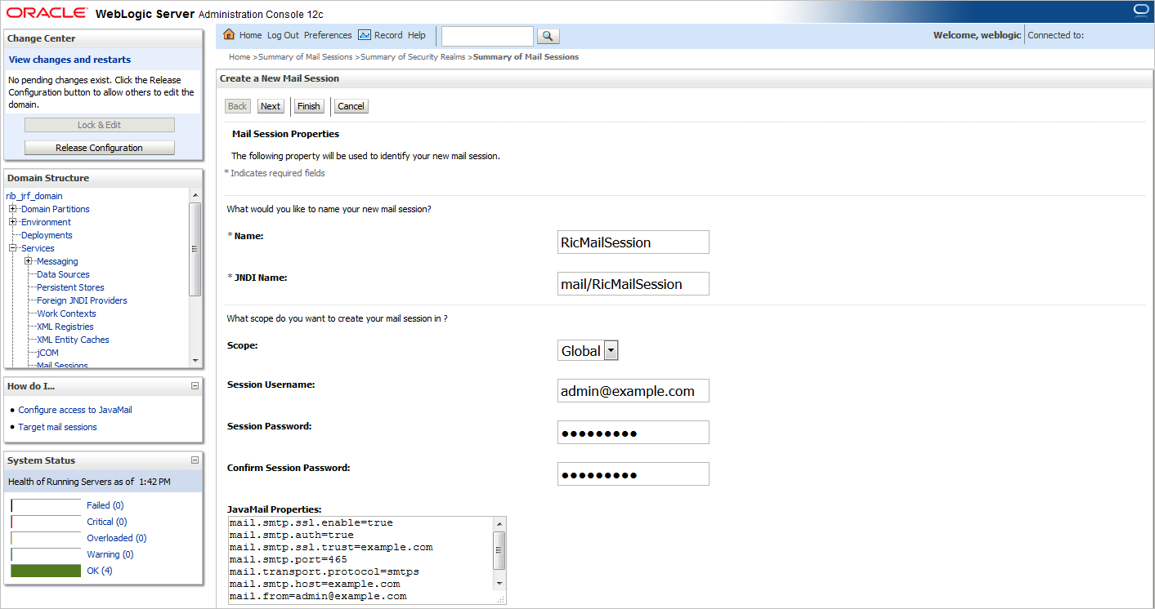Click the Oracle logo
The height and width of the screenshot is (609, 1155).
[x=45, y=11]
